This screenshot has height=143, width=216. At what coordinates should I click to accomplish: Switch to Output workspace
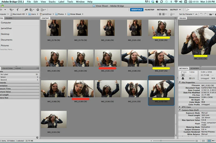pos(174,10)
